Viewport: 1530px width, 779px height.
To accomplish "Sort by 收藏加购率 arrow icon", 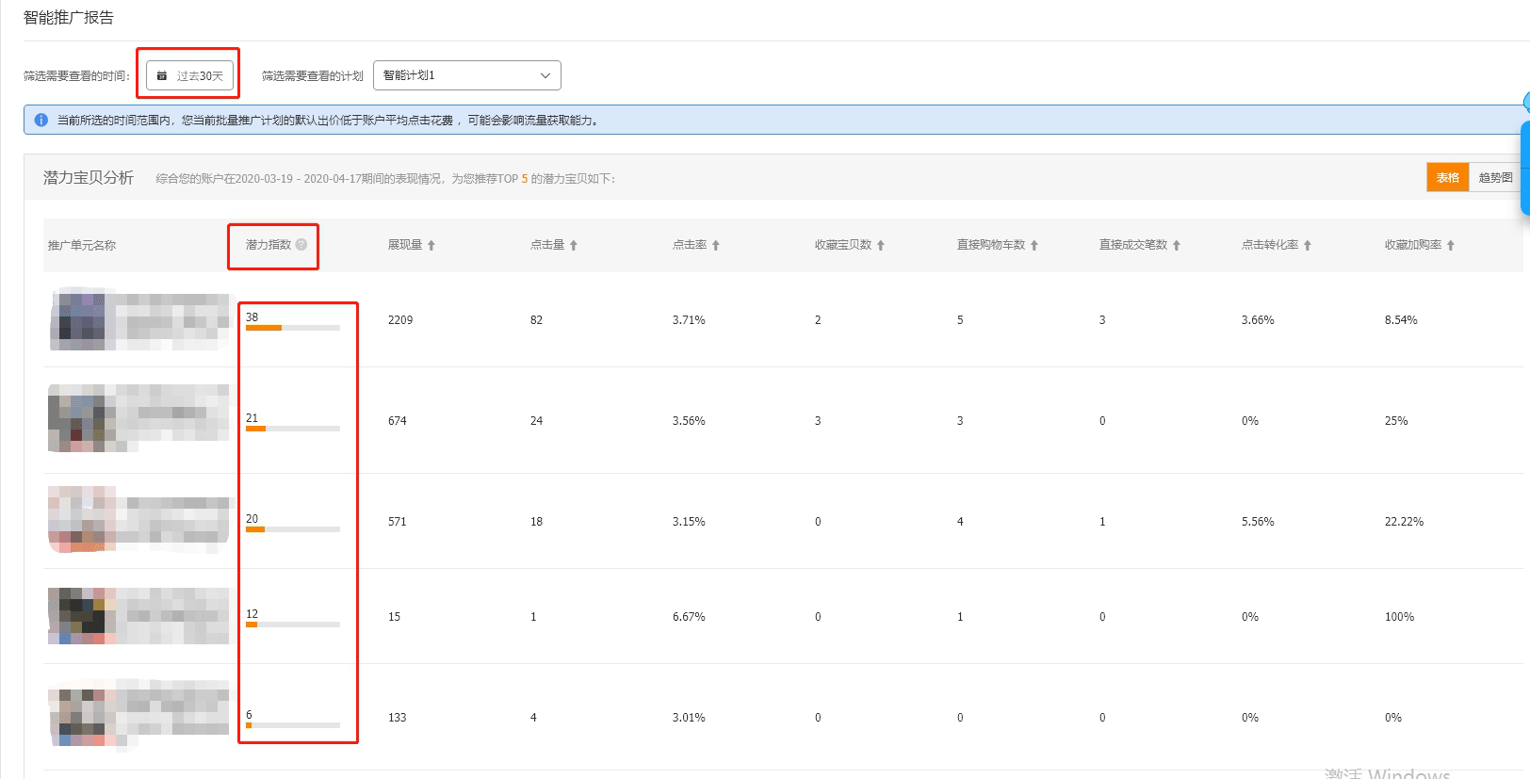I will click(1451, 246).
